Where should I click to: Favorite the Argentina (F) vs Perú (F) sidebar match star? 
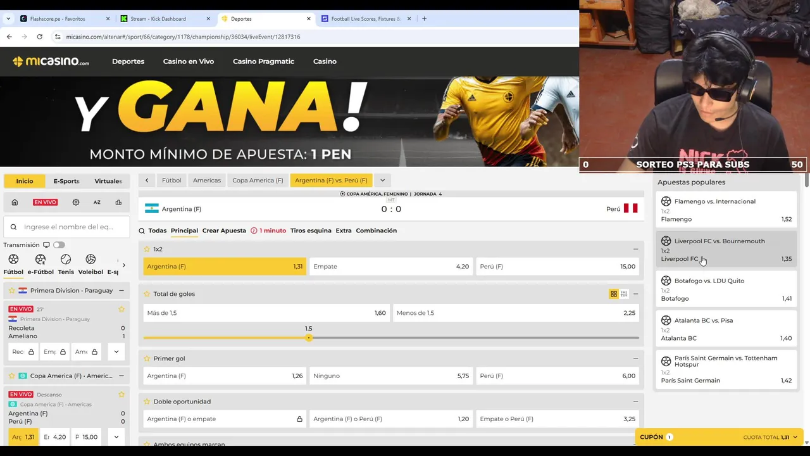[x=121, y=395]
